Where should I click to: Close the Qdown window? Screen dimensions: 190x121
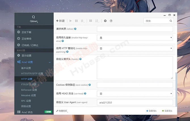coord(174,15)
